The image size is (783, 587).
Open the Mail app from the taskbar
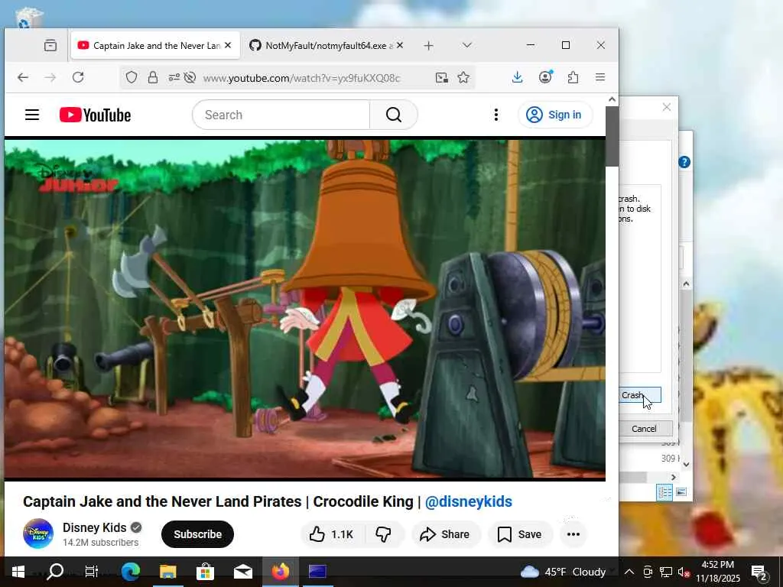[242, 572]
